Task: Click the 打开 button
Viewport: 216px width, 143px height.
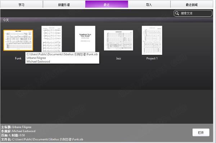Action: pyautogui.click(x=201, y=133)
